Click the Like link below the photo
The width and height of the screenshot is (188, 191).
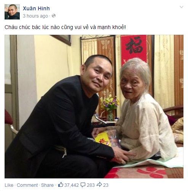pyautogui.click(x=9, y=185)
